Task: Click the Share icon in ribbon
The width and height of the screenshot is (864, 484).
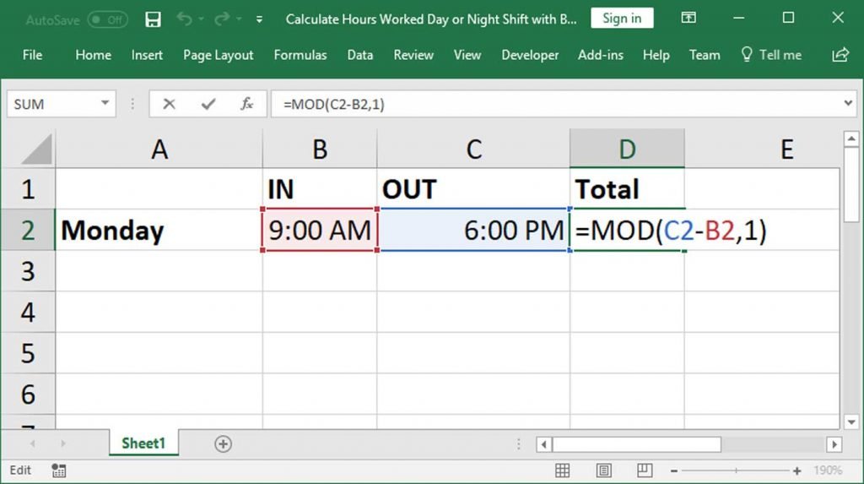Action: pos(840,55)
